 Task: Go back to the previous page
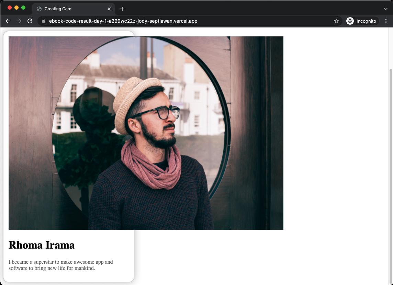[8, 21]
